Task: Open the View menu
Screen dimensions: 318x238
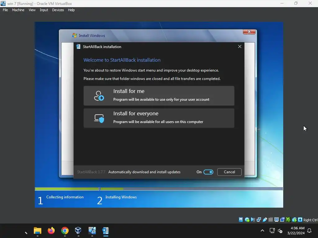Action: [x=32, y=10]
